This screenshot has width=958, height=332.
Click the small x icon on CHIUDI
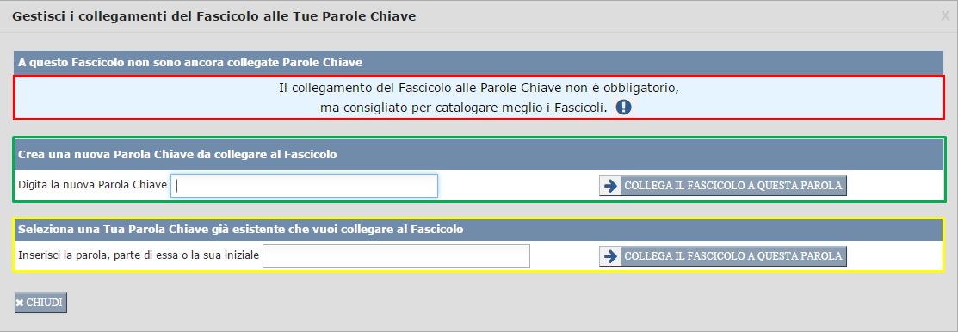click(x=20, y=304)
